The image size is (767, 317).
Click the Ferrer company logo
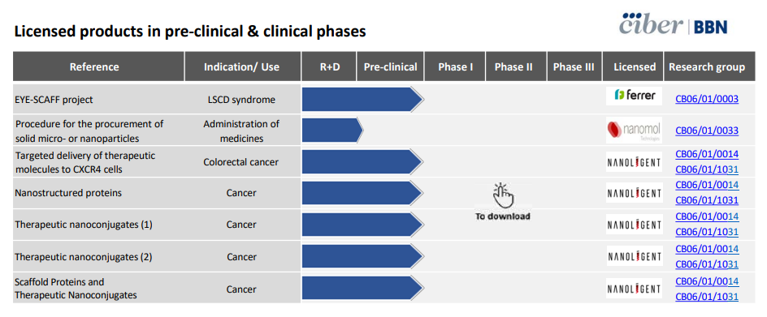(634, 96)
